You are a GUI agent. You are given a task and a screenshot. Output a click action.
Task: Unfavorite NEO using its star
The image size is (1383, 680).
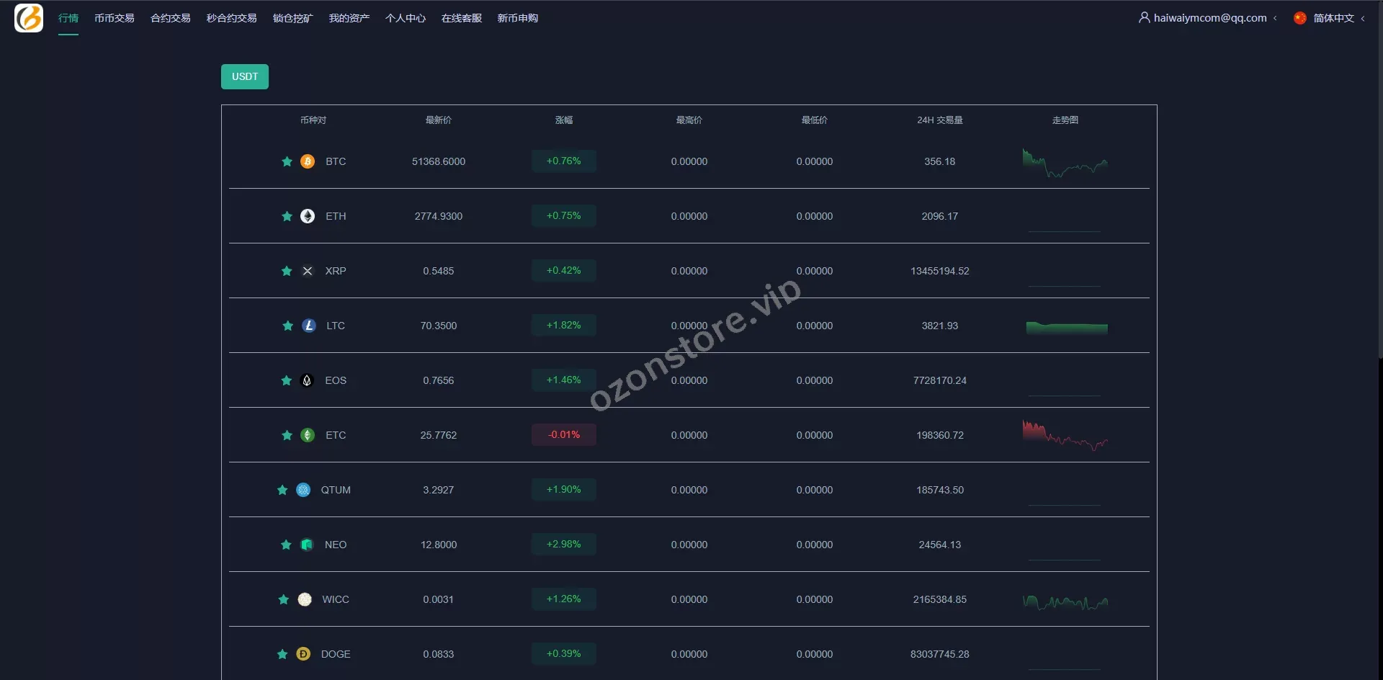point(286,545)
